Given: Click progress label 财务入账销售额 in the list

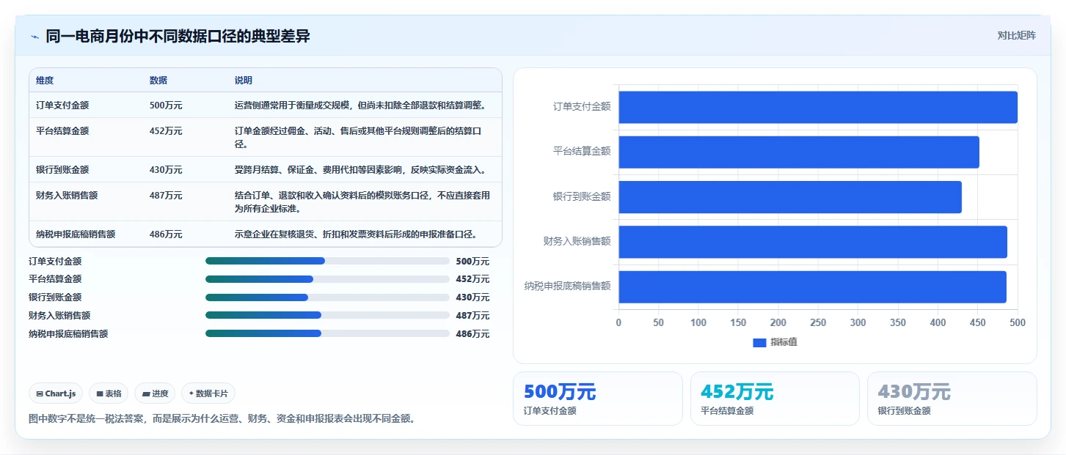Looking at the screenshot, I should pos(59,316).
